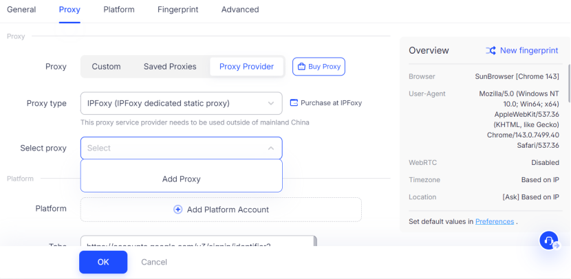
Task: Open the headset support chat icon
Action: click(549, 240)
